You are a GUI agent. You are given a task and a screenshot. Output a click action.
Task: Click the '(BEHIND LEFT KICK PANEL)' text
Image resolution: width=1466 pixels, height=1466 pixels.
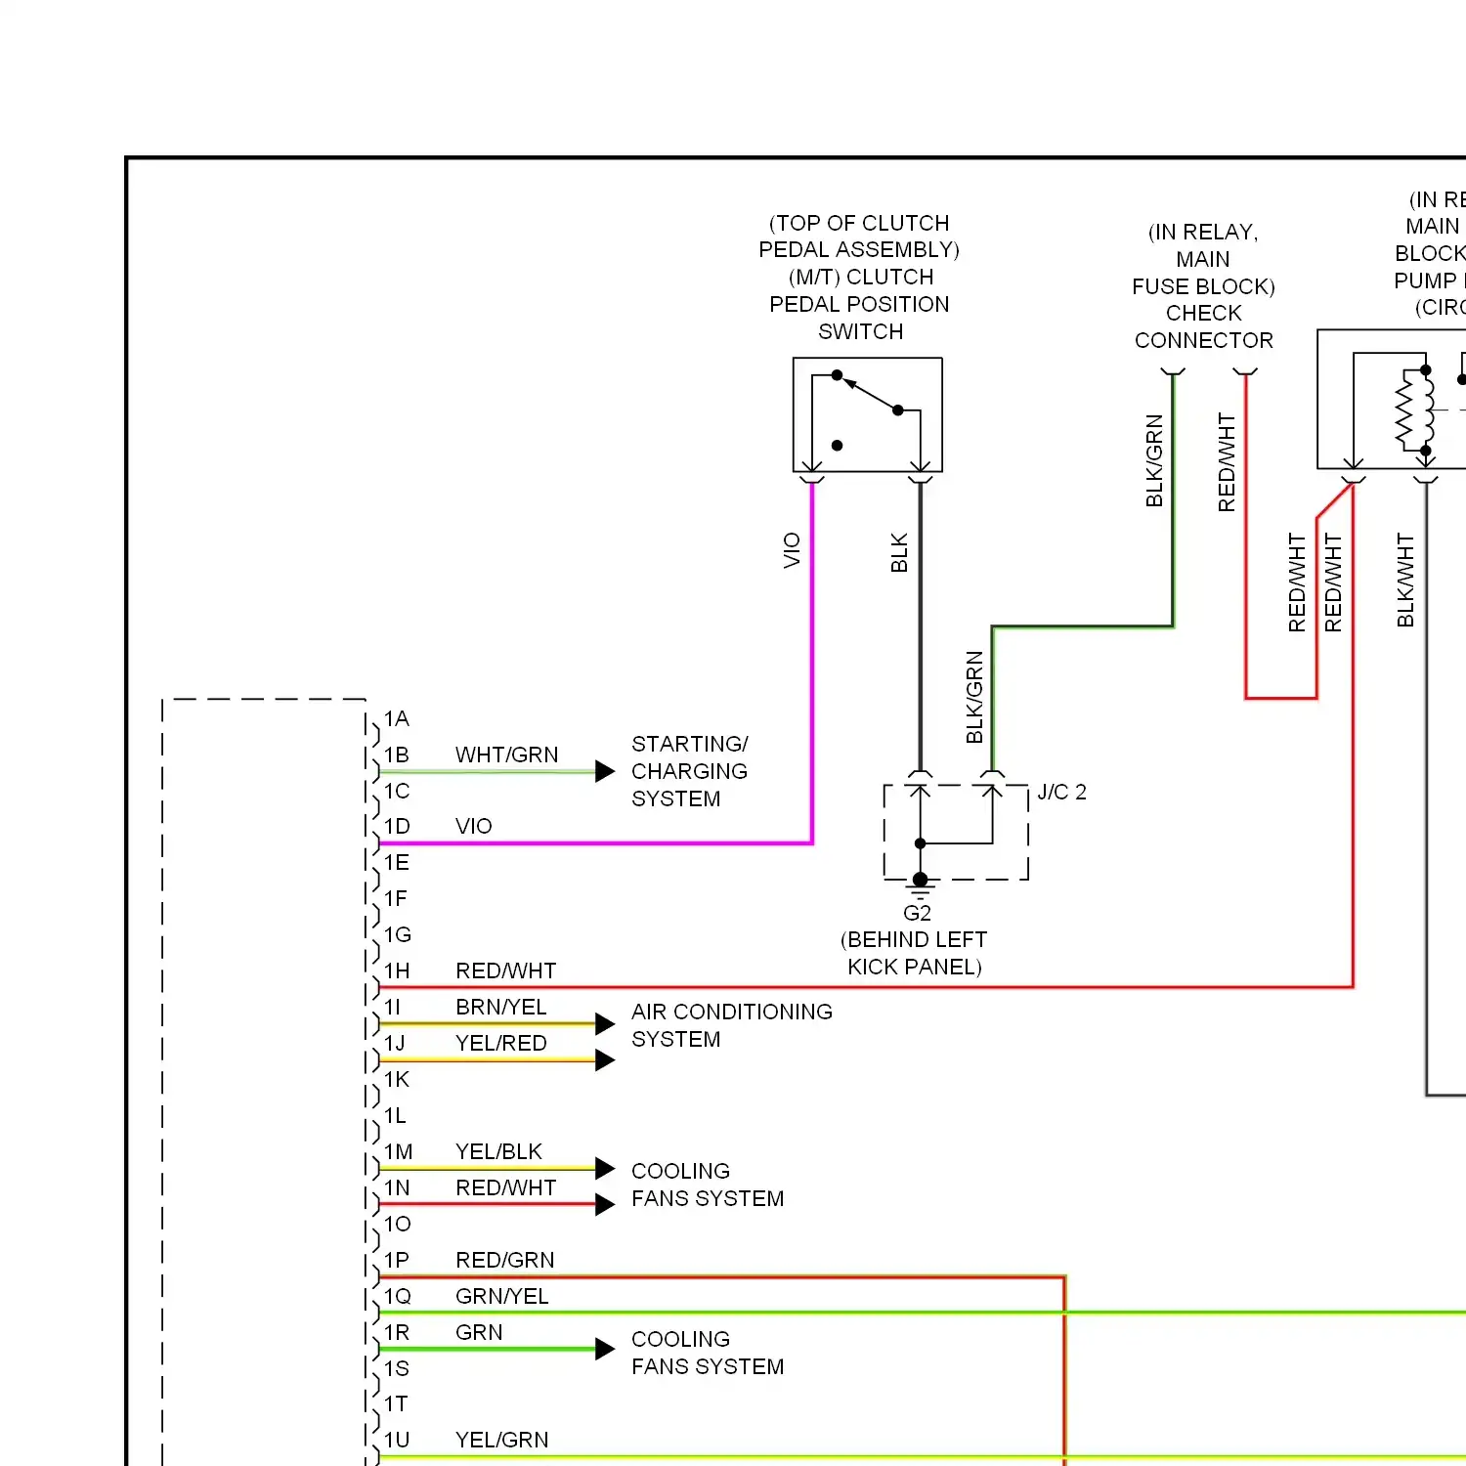click(914, 953)
